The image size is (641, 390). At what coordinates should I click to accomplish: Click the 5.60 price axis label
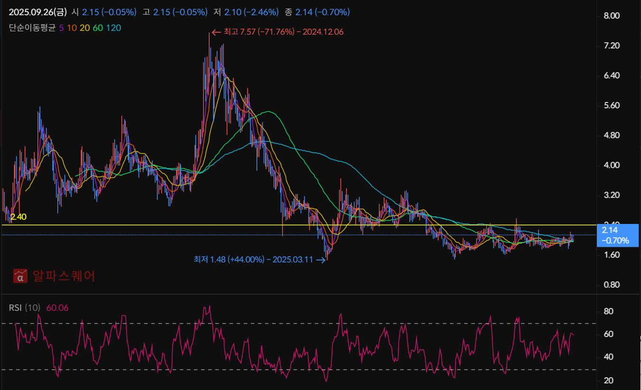tap(612, 105)
